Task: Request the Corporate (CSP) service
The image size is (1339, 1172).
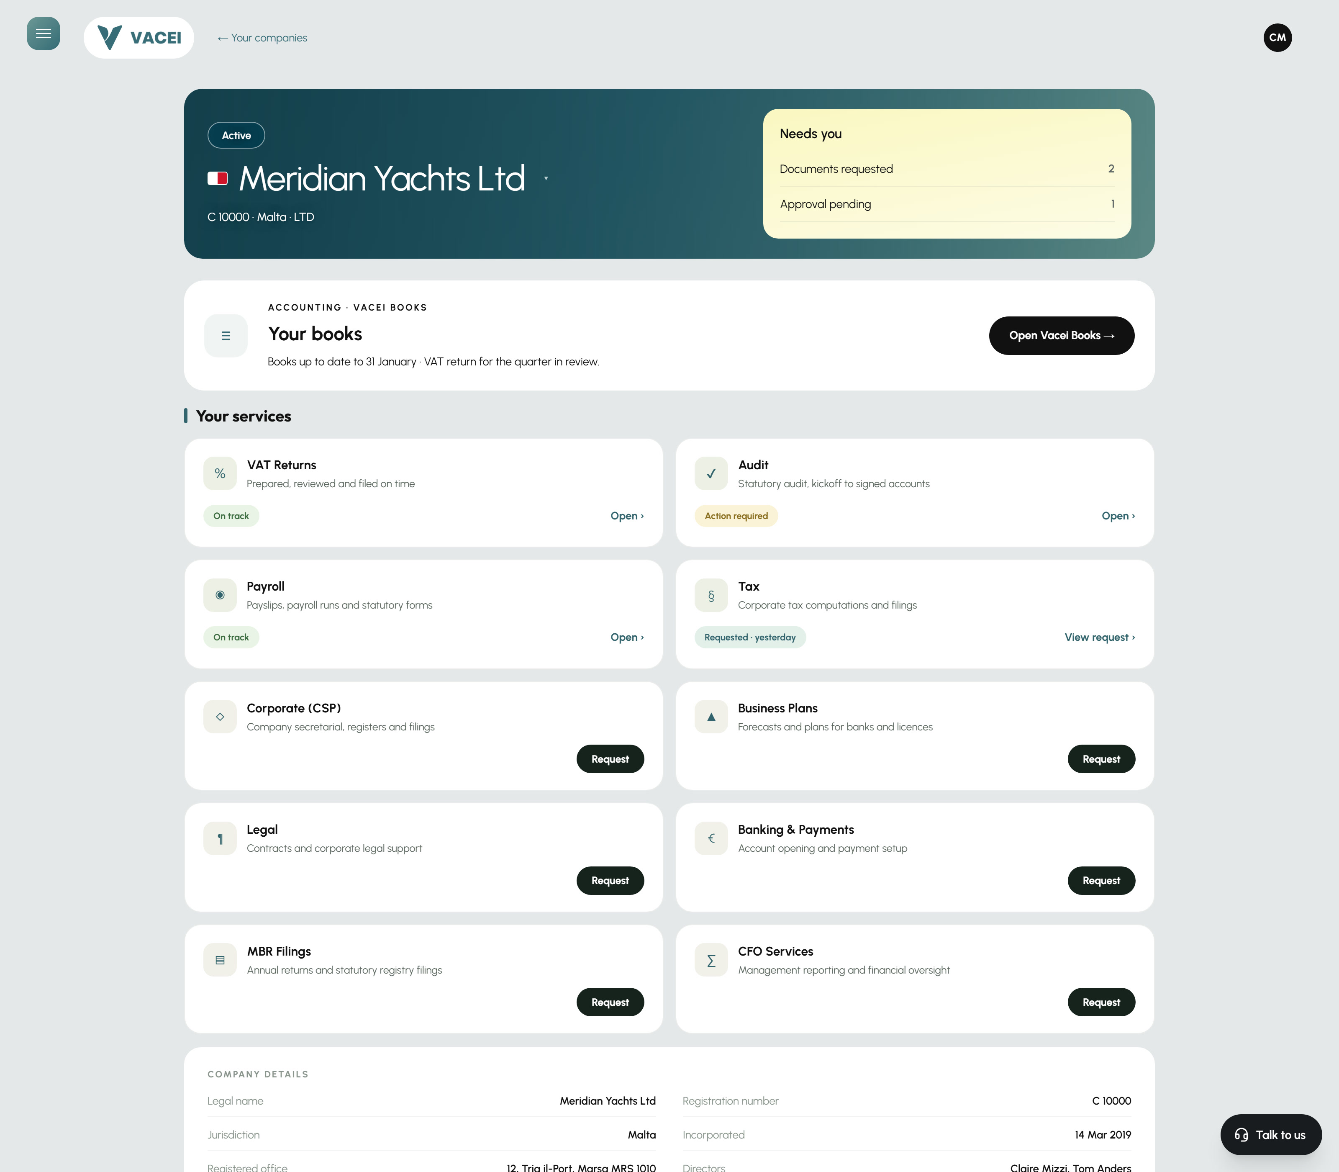Action: [x=610, y=758]
